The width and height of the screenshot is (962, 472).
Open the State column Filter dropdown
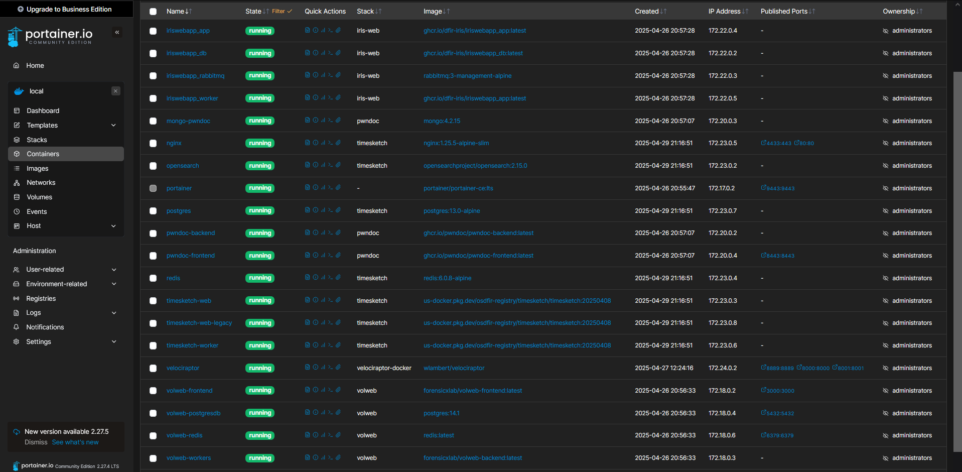(x=282, y=11)
